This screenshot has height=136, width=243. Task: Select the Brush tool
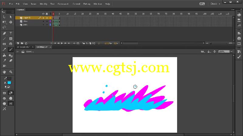coord(11,49)
